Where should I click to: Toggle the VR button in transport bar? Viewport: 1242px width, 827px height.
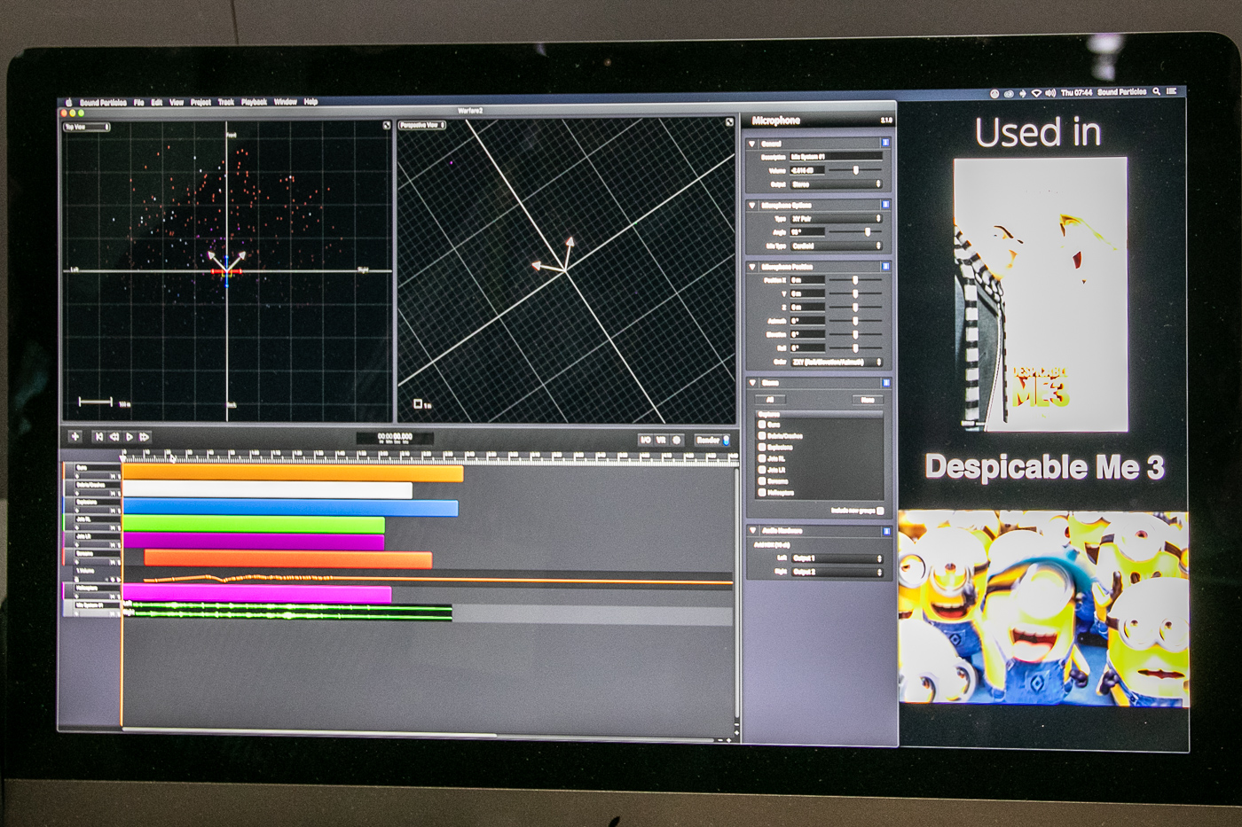click(x=661, y=440)
